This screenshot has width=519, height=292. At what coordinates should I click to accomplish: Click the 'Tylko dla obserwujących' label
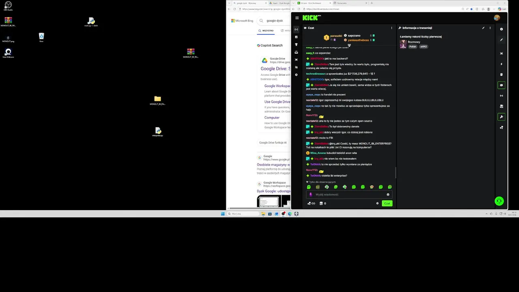click(323, 182)
